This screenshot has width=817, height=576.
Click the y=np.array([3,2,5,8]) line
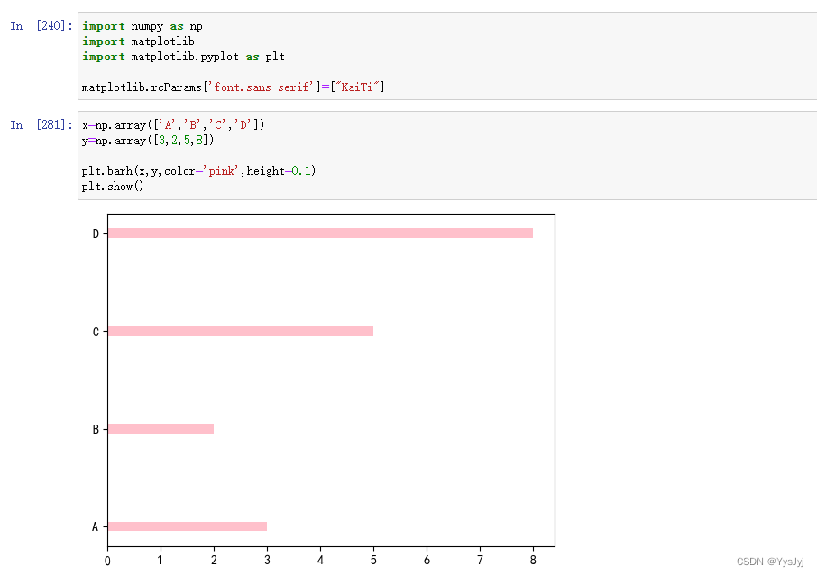point(148,140)
